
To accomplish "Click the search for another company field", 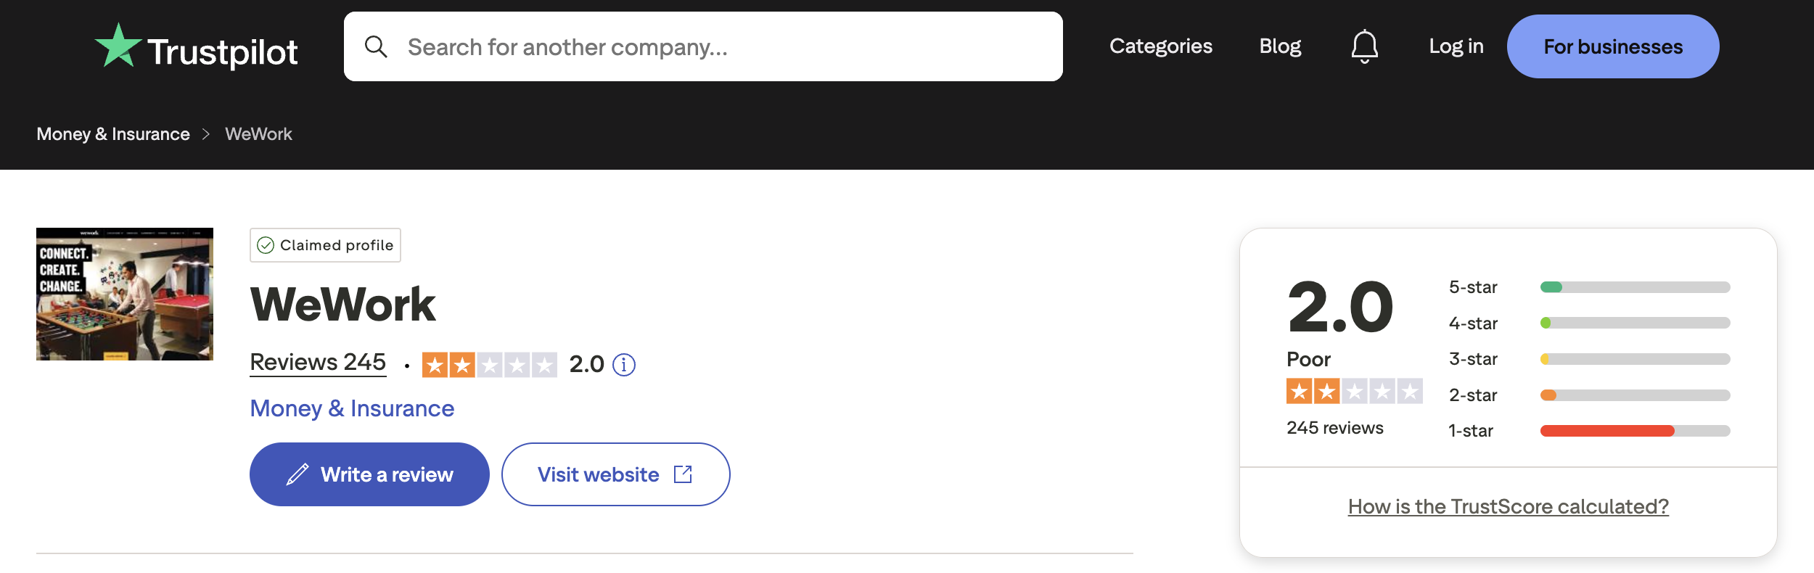I will click(726, 47).
